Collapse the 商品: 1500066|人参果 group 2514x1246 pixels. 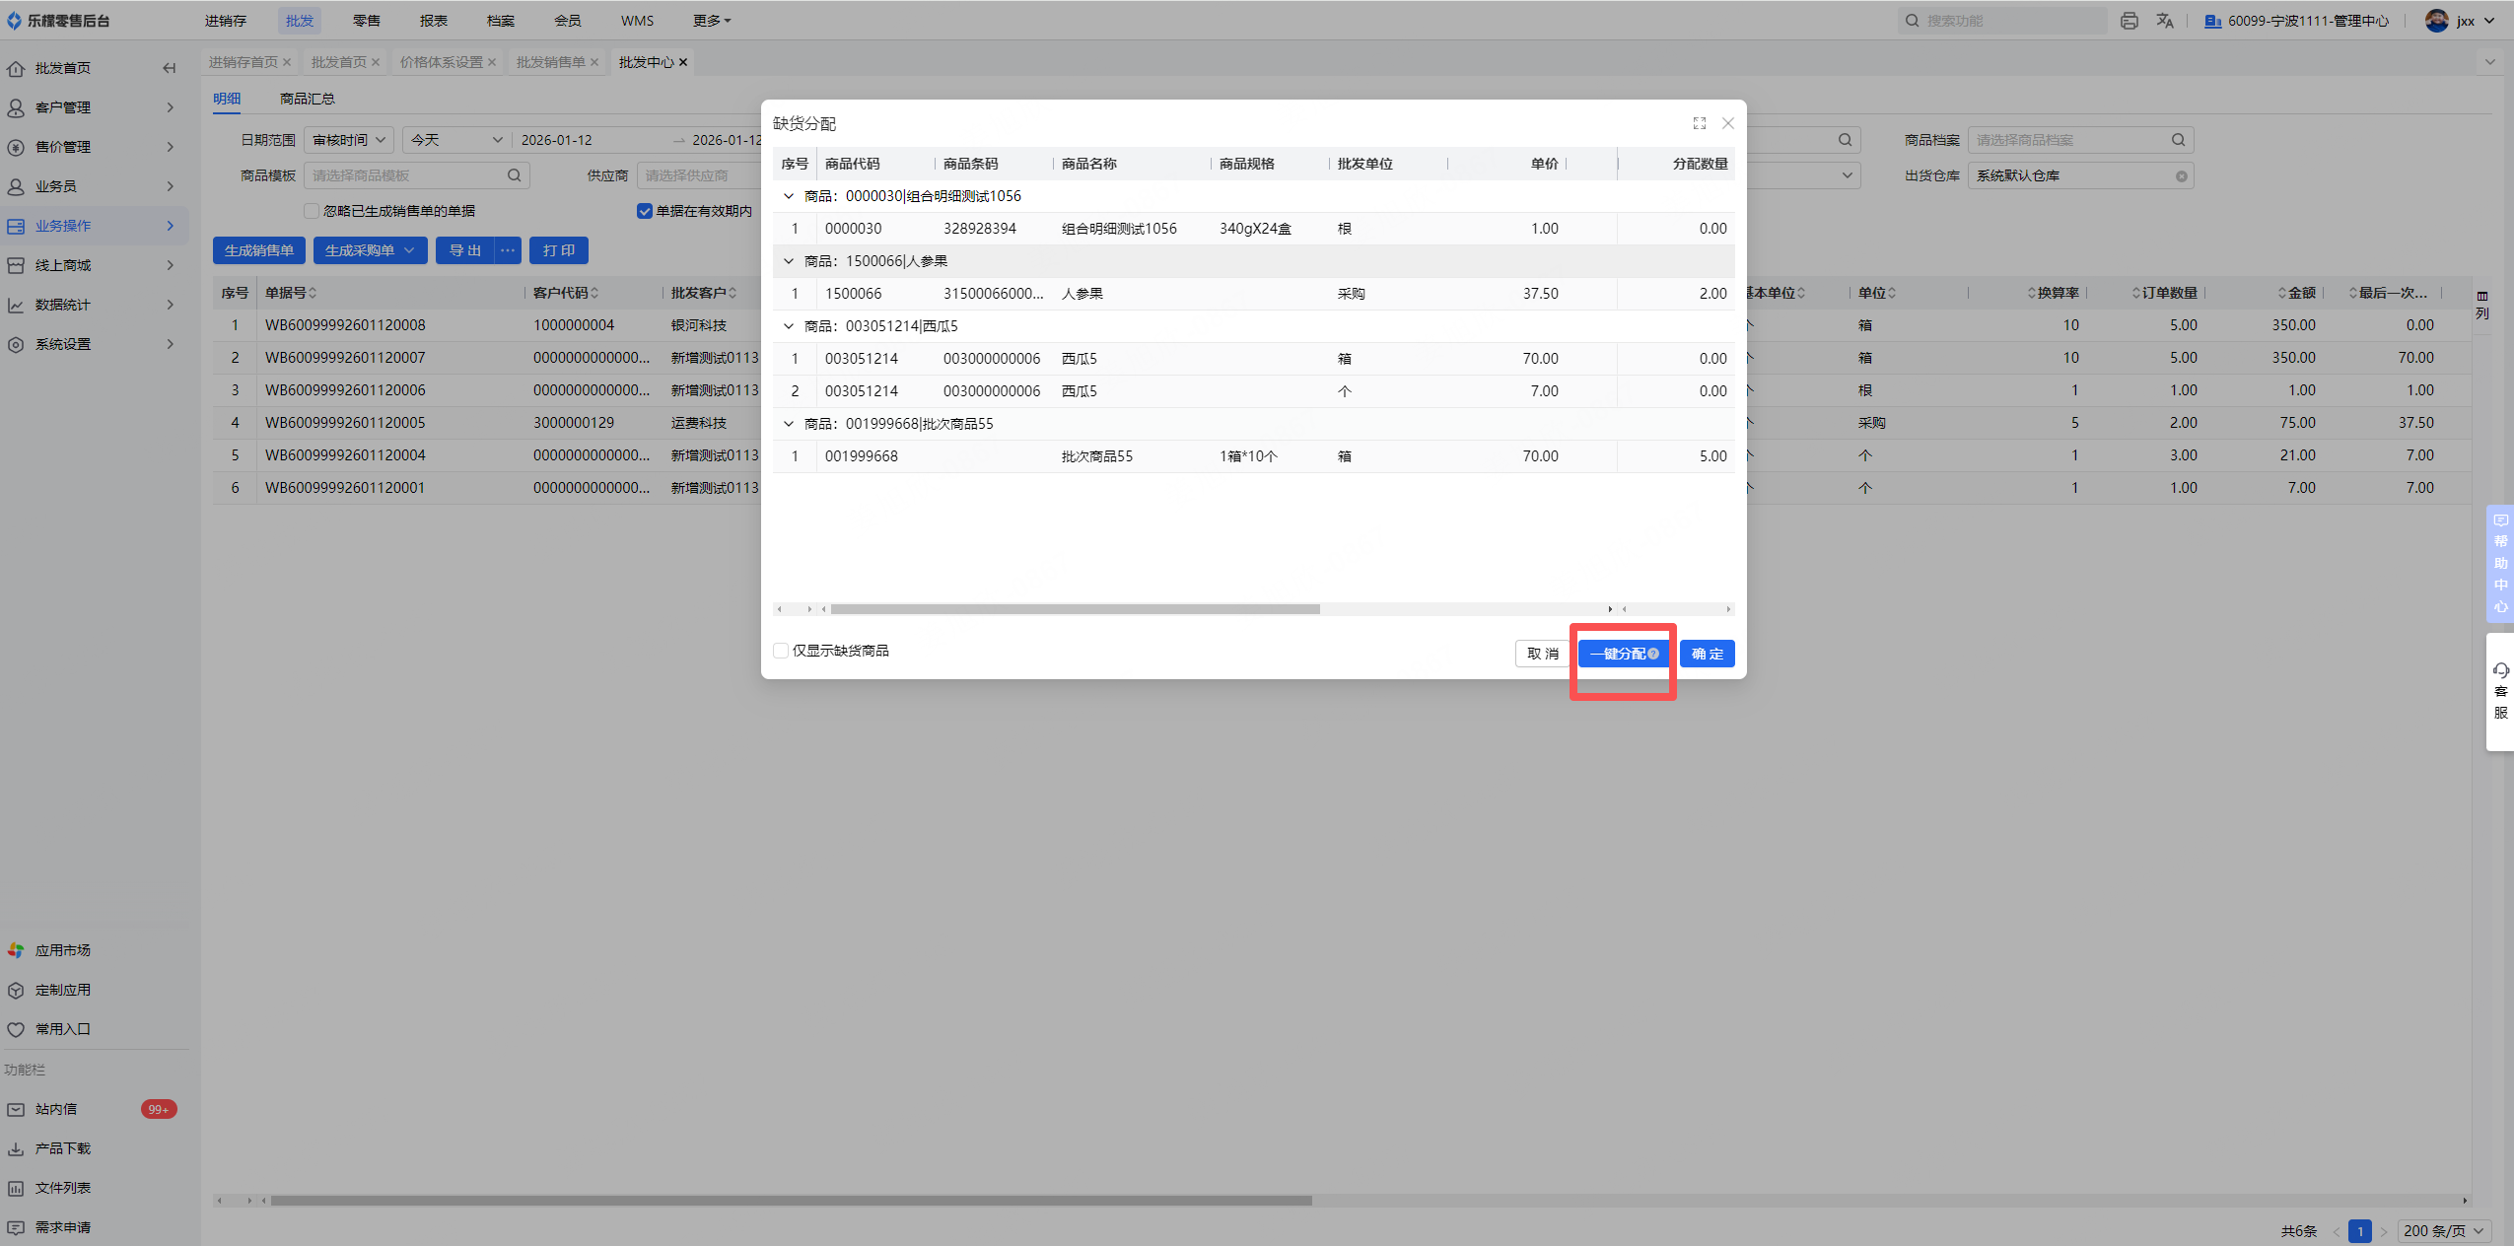788,261
